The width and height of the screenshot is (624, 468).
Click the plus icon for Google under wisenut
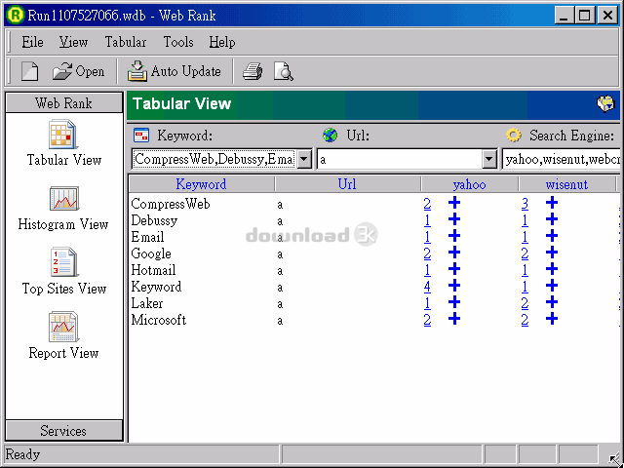(x=552, y=253)
